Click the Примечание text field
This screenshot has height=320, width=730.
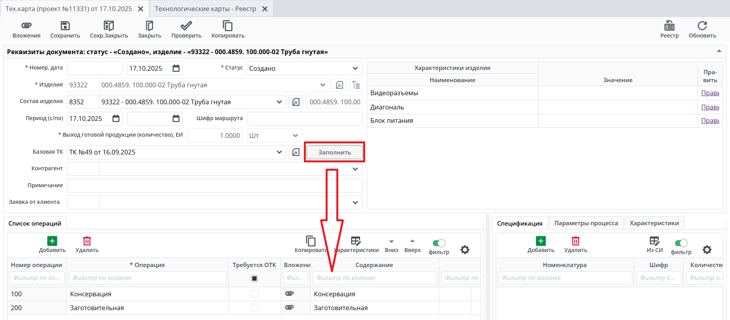click(214, 186)
